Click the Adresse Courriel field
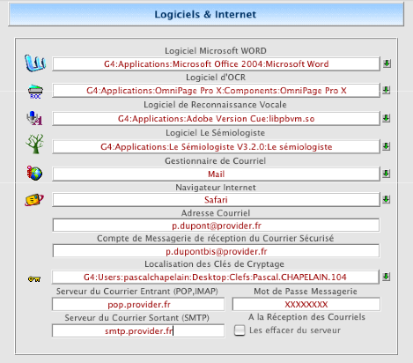 [216, 226]
